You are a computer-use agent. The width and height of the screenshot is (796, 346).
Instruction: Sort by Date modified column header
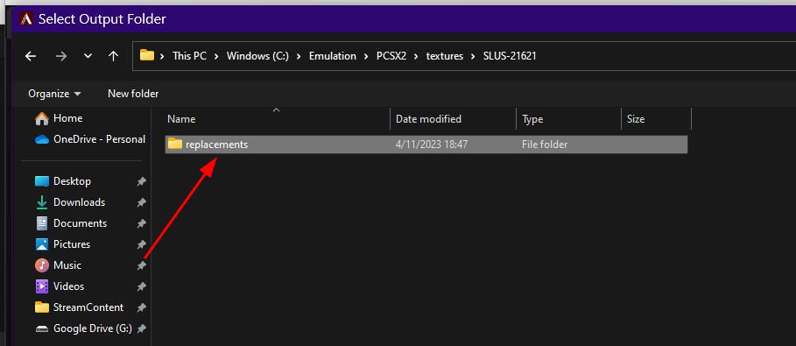click(453, 119)
